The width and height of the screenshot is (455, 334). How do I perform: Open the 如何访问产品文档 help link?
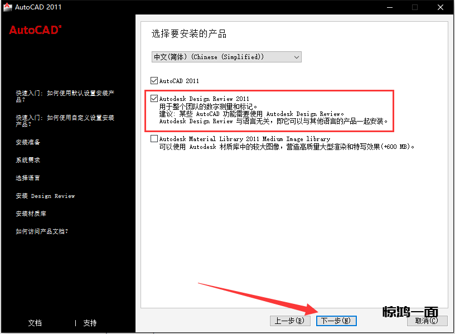(x=42, y=231)
